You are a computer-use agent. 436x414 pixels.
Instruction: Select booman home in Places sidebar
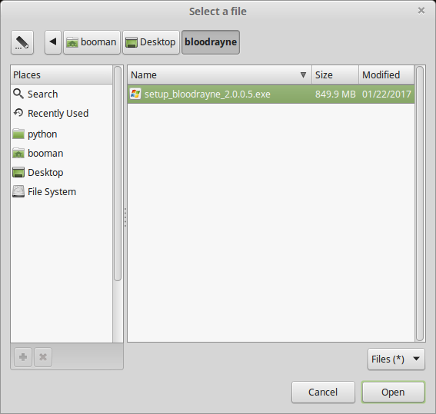pyautogui.click(x=62, y=154)
